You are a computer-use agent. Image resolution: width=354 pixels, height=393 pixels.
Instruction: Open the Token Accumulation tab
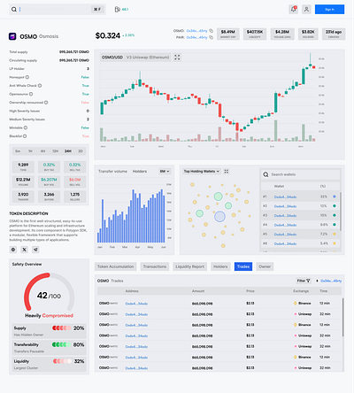point(116,266)
